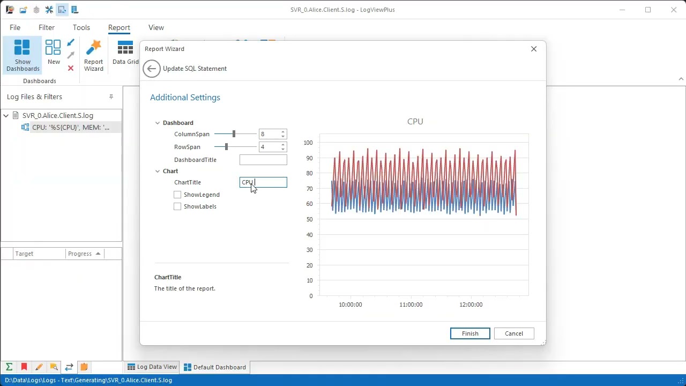
Task: Click the blue document icon in title bar
Action: 74,10
